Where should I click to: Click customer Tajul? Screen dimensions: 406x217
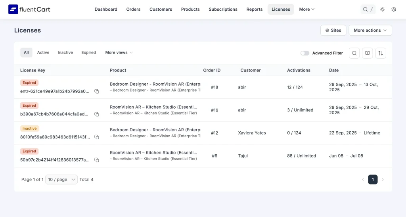tap(243, 156)
